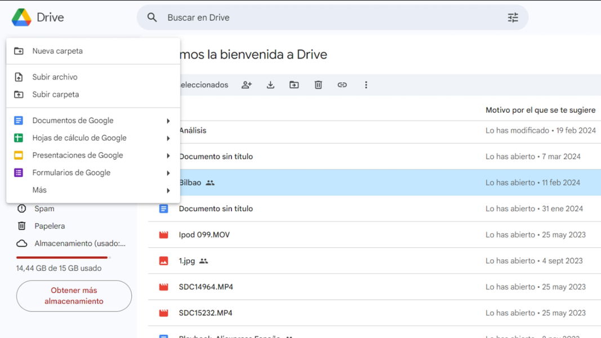Click the upload file icon in menu

pos(19,77)
